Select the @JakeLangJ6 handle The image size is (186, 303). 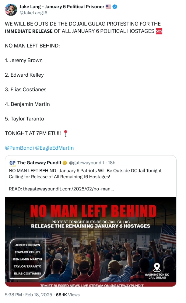pyautogui.click(x=33, y=12)
